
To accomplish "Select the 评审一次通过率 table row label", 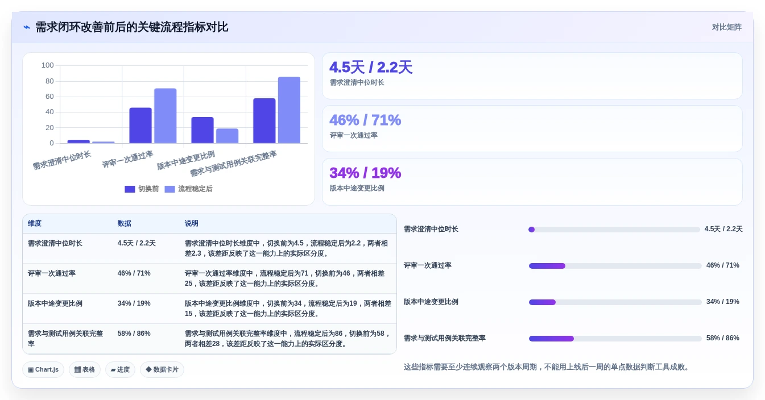I will [52, 273].
